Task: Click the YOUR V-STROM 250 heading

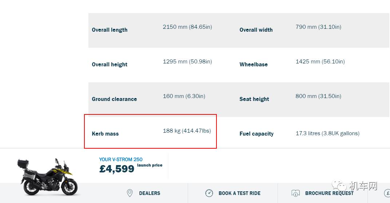Action: coord(121,159)
